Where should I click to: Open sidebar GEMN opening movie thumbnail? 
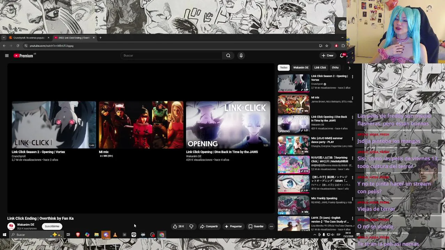(293, 184)
